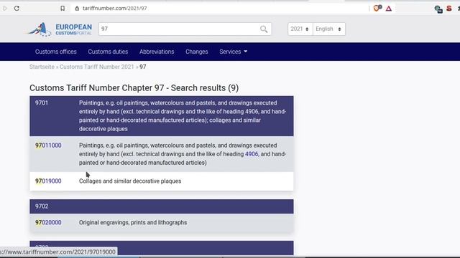This screenshot has width=460, height=258.
Task: Follow the heading 4906 link
Action: (x=252, y=154)
